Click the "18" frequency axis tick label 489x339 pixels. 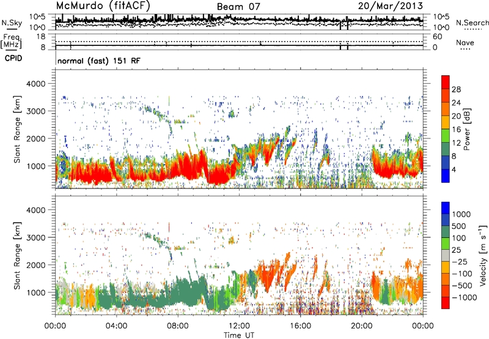click(41, 37)
